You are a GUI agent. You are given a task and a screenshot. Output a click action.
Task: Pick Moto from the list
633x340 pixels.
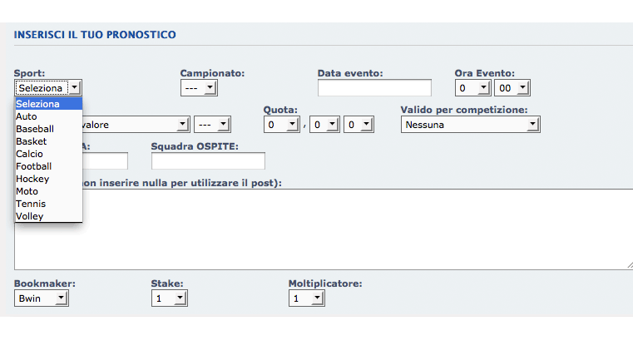(48, 191)
